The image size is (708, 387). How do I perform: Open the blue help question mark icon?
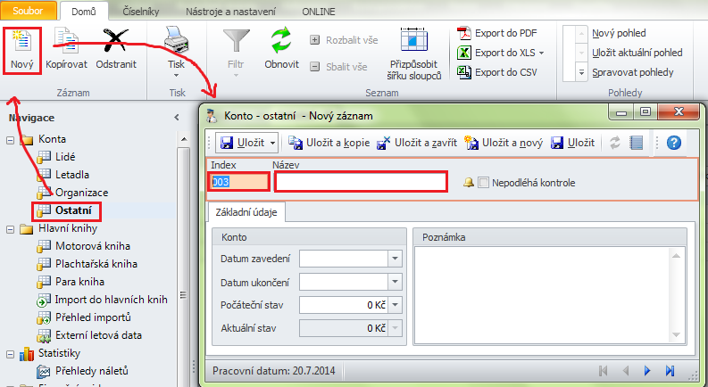click(674, 143)
